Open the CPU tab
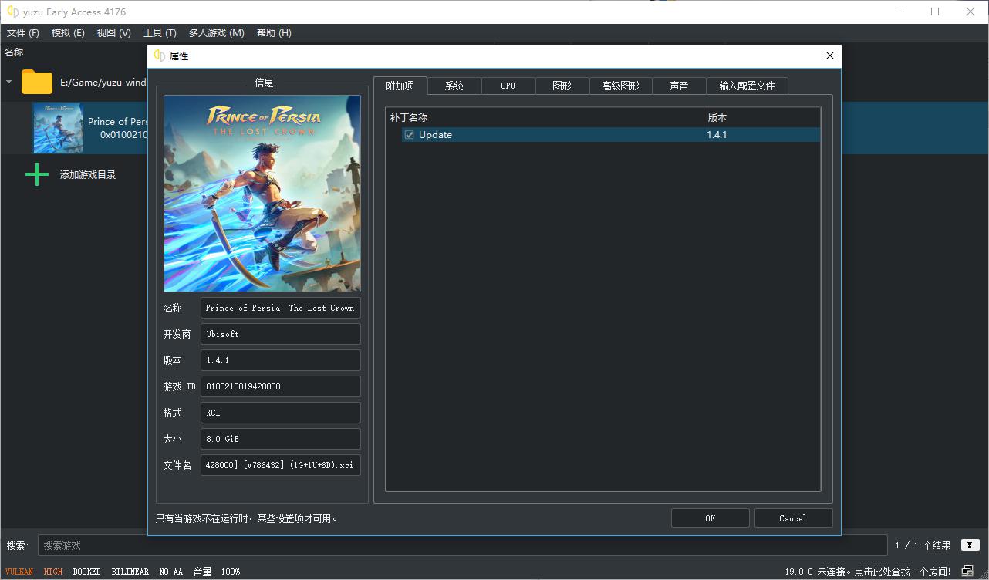Viewport: 989px width, 580px height. click(x=508, y=86)
